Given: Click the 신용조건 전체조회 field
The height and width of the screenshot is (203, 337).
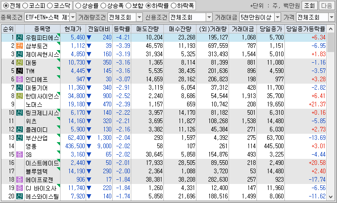Looking at the screenshot, I should pos(188,17).
